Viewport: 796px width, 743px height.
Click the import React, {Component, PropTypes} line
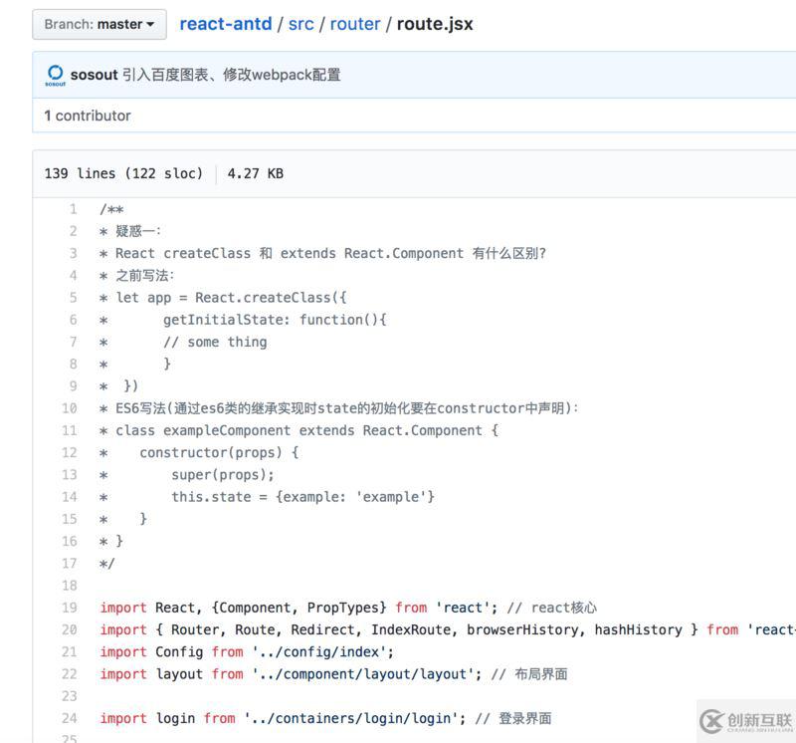(x=348, y=608)
